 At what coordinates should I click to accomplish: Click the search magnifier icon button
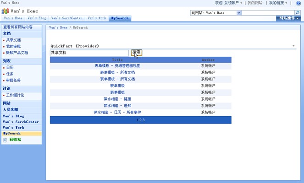pyautogui.click(x=298, y=13)
